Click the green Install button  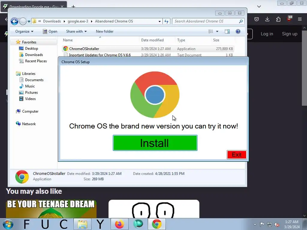(155, 143)
